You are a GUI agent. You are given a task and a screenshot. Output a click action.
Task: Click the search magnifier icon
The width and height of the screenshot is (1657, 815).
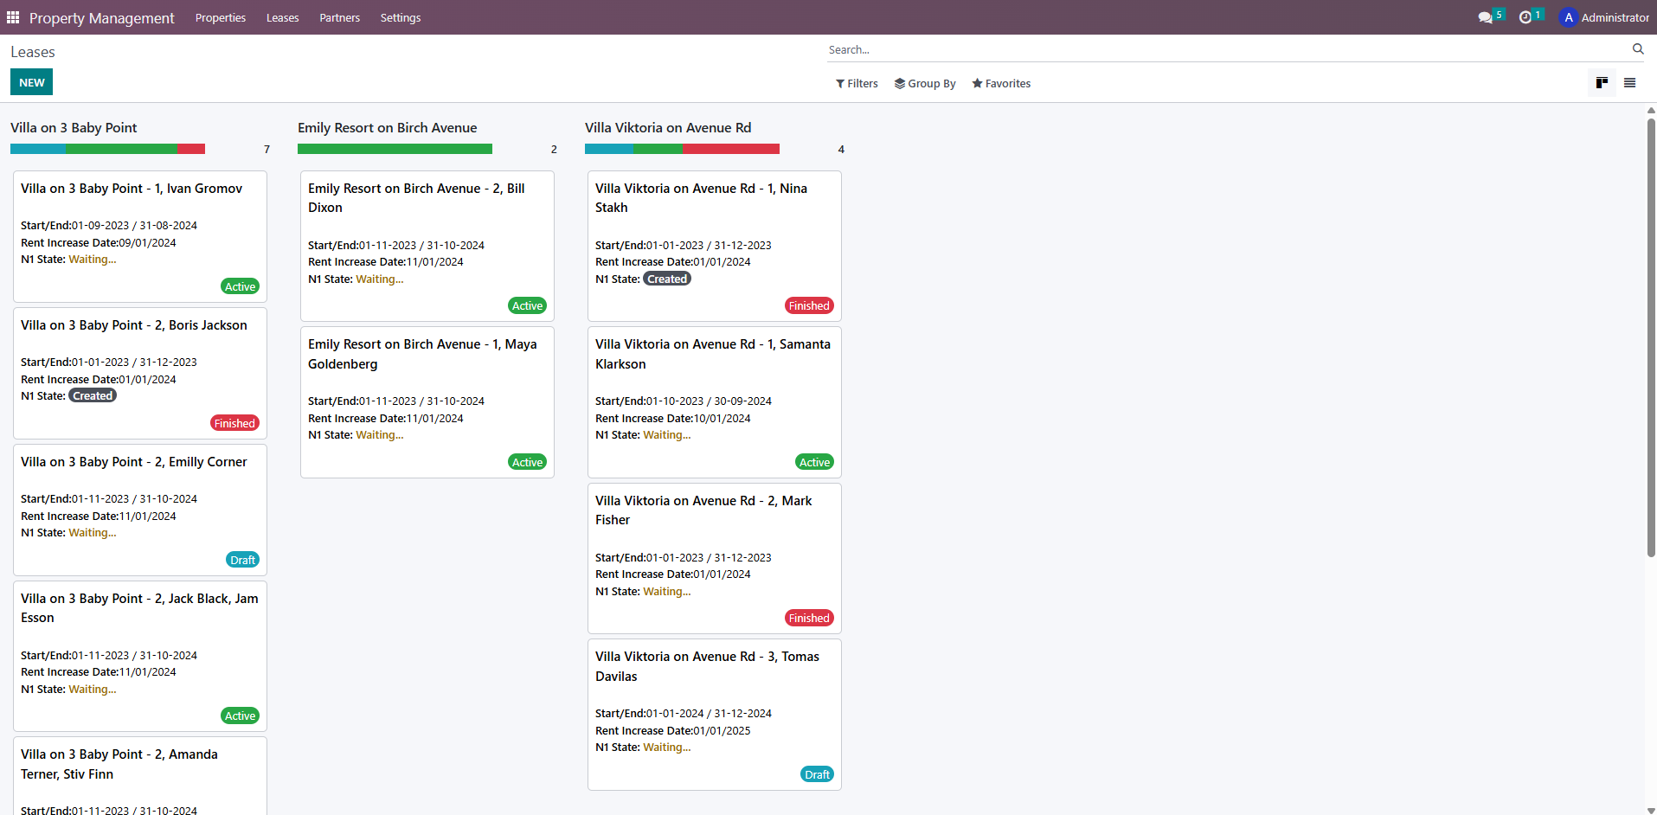[1638, 49]
